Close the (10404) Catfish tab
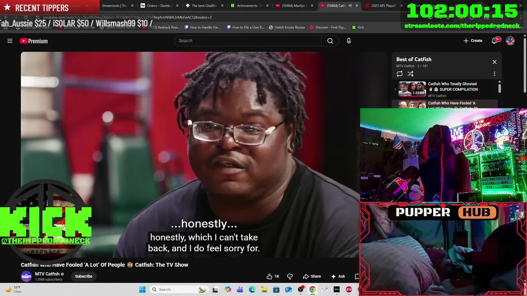527x296 pixels. point(357,6)
